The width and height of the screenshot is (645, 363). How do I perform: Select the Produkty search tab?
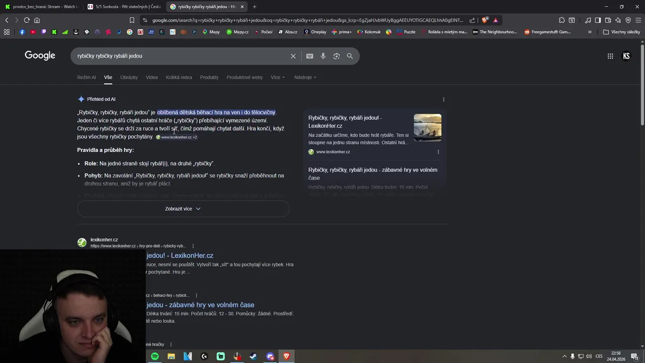209,77
